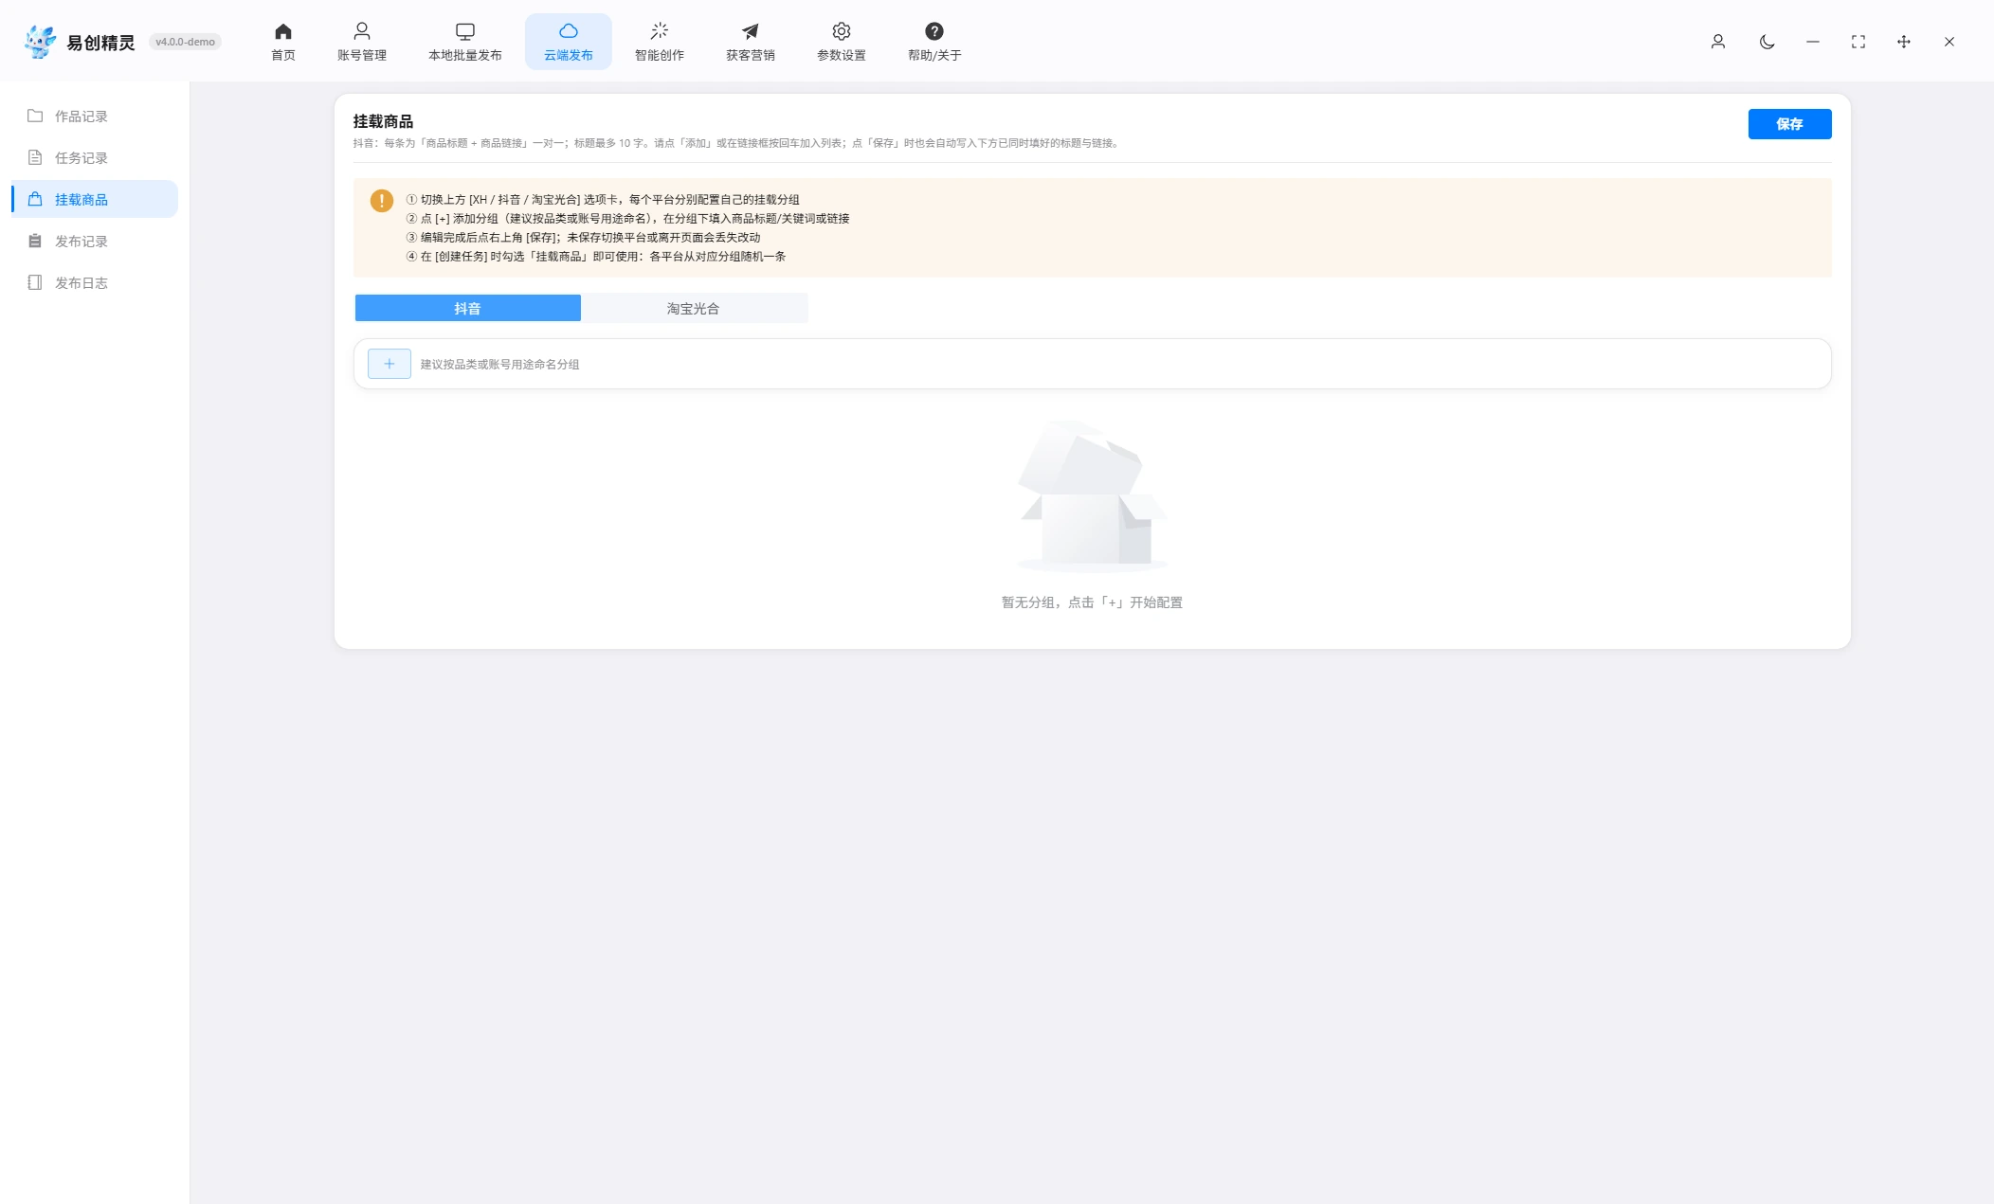This screenshot has height=1204, width=1994.
Task: Click instruction line ④ about 创建任务
Action: coord(596,257)
